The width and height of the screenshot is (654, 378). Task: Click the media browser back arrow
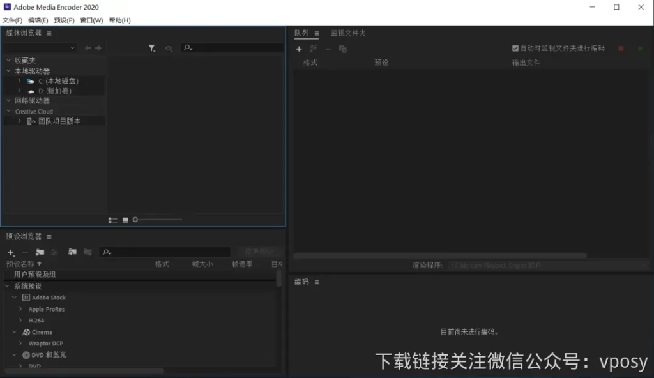point(87,48)
